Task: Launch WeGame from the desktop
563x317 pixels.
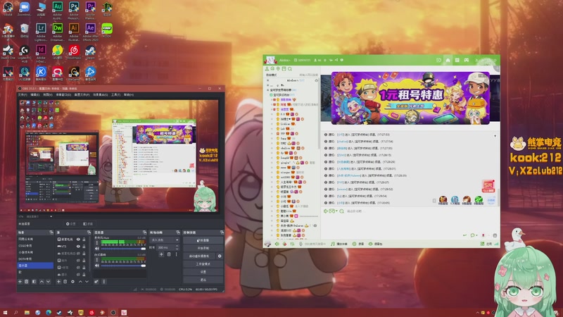Action: tap(74, 73)
